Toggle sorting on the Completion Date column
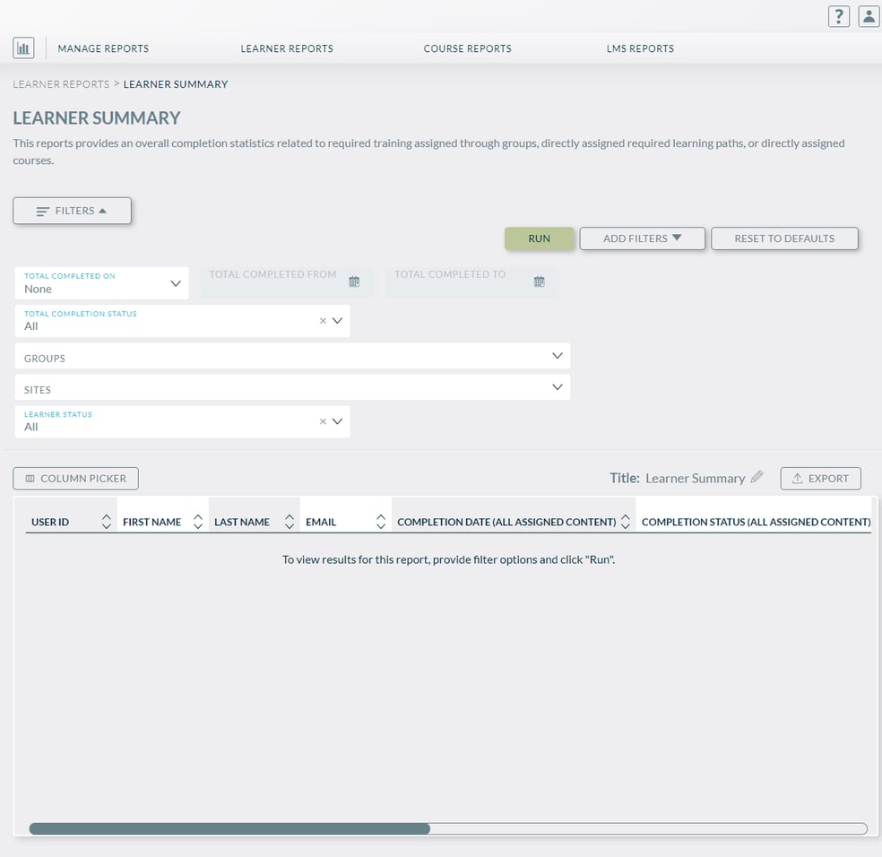Screen dimensions: 882x857 click(625, 521)
